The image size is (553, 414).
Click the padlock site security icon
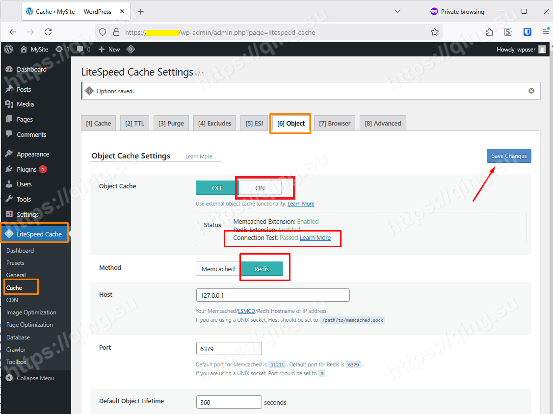tap(116, 32)
